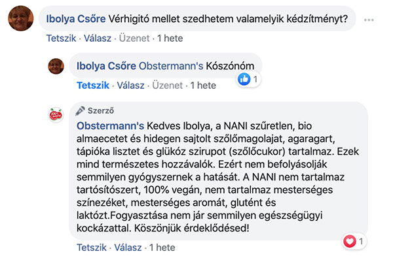Image resolution: width=393 pixels, height=262 pixels.
Task: Click Ibolya Csőre's small avatar in the reply
Action: [56, 65]
